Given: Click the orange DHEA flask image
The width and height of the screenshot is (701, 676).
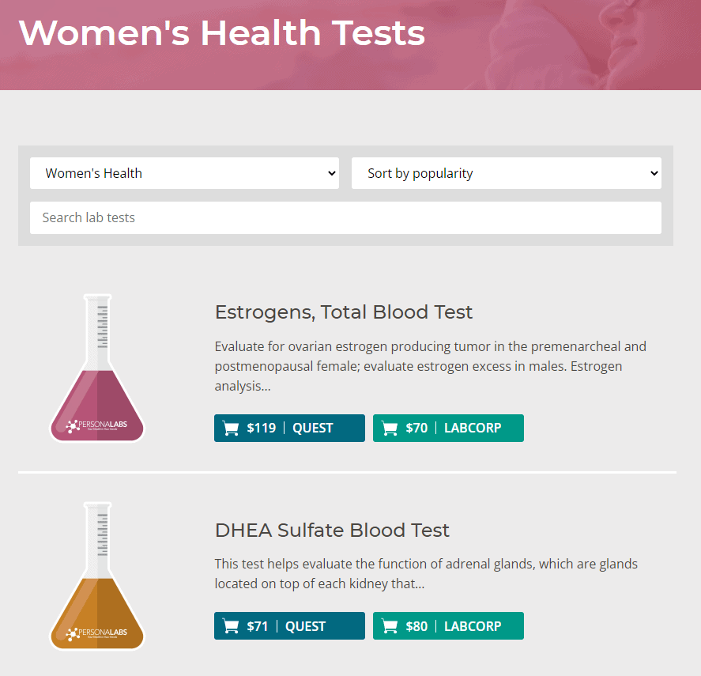Looking at the screenshot, I should pyautogui.click(x=97, y=576).
